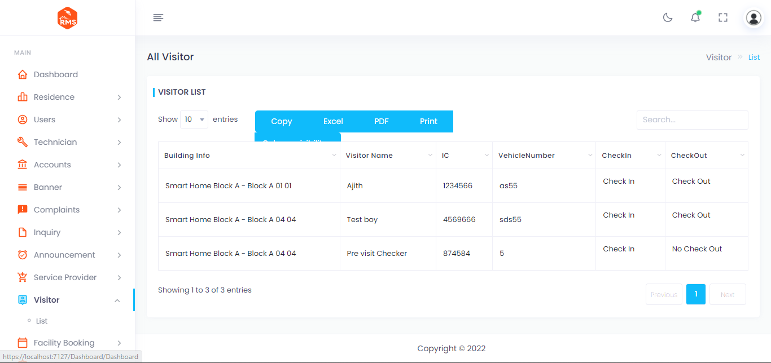Focus the table Search field

point(693,119)
